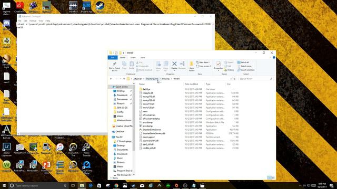337x189 pixels.
Task: Click Invert selection in ribbon
Action: [x=246, y=70]
